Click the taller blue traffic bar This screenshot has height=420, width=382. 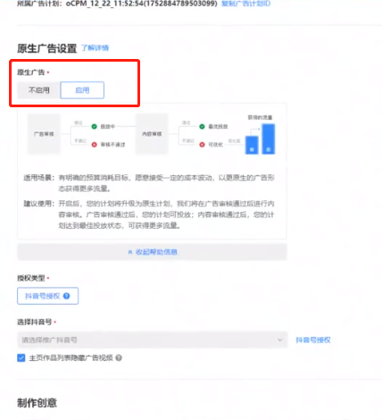point(269,139)
